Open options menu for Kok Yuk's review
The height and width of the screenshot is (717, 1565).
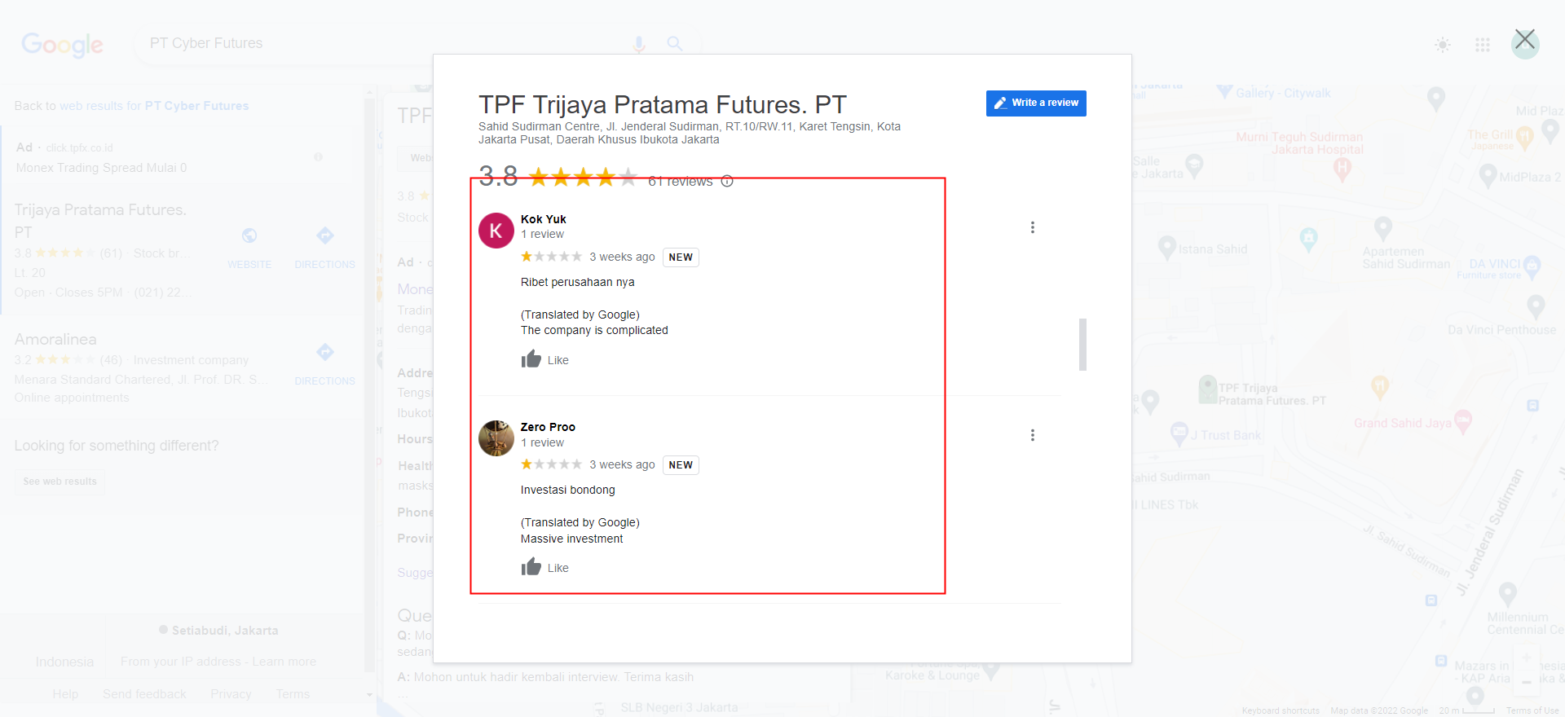coord(1032,227)
